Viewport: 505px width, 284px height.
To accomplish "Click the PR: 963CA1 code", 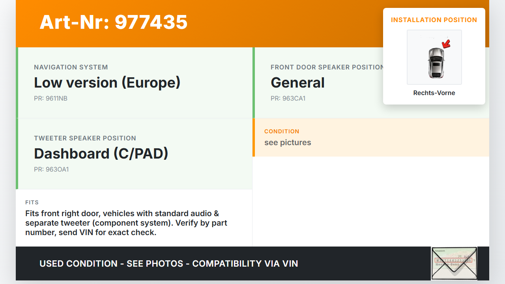I will coord(288,98).
